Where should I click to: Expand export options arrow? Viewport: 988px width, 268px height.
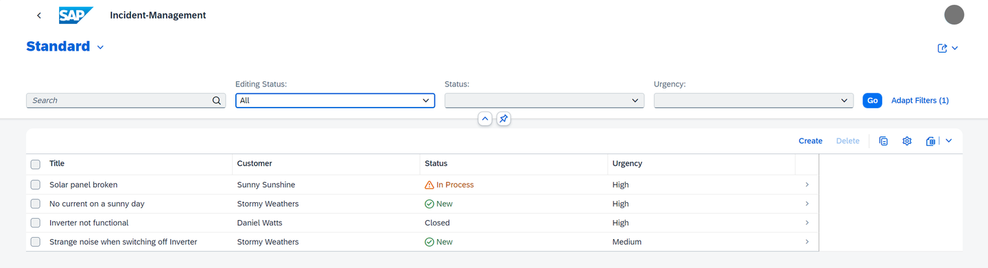click(949, 141)
